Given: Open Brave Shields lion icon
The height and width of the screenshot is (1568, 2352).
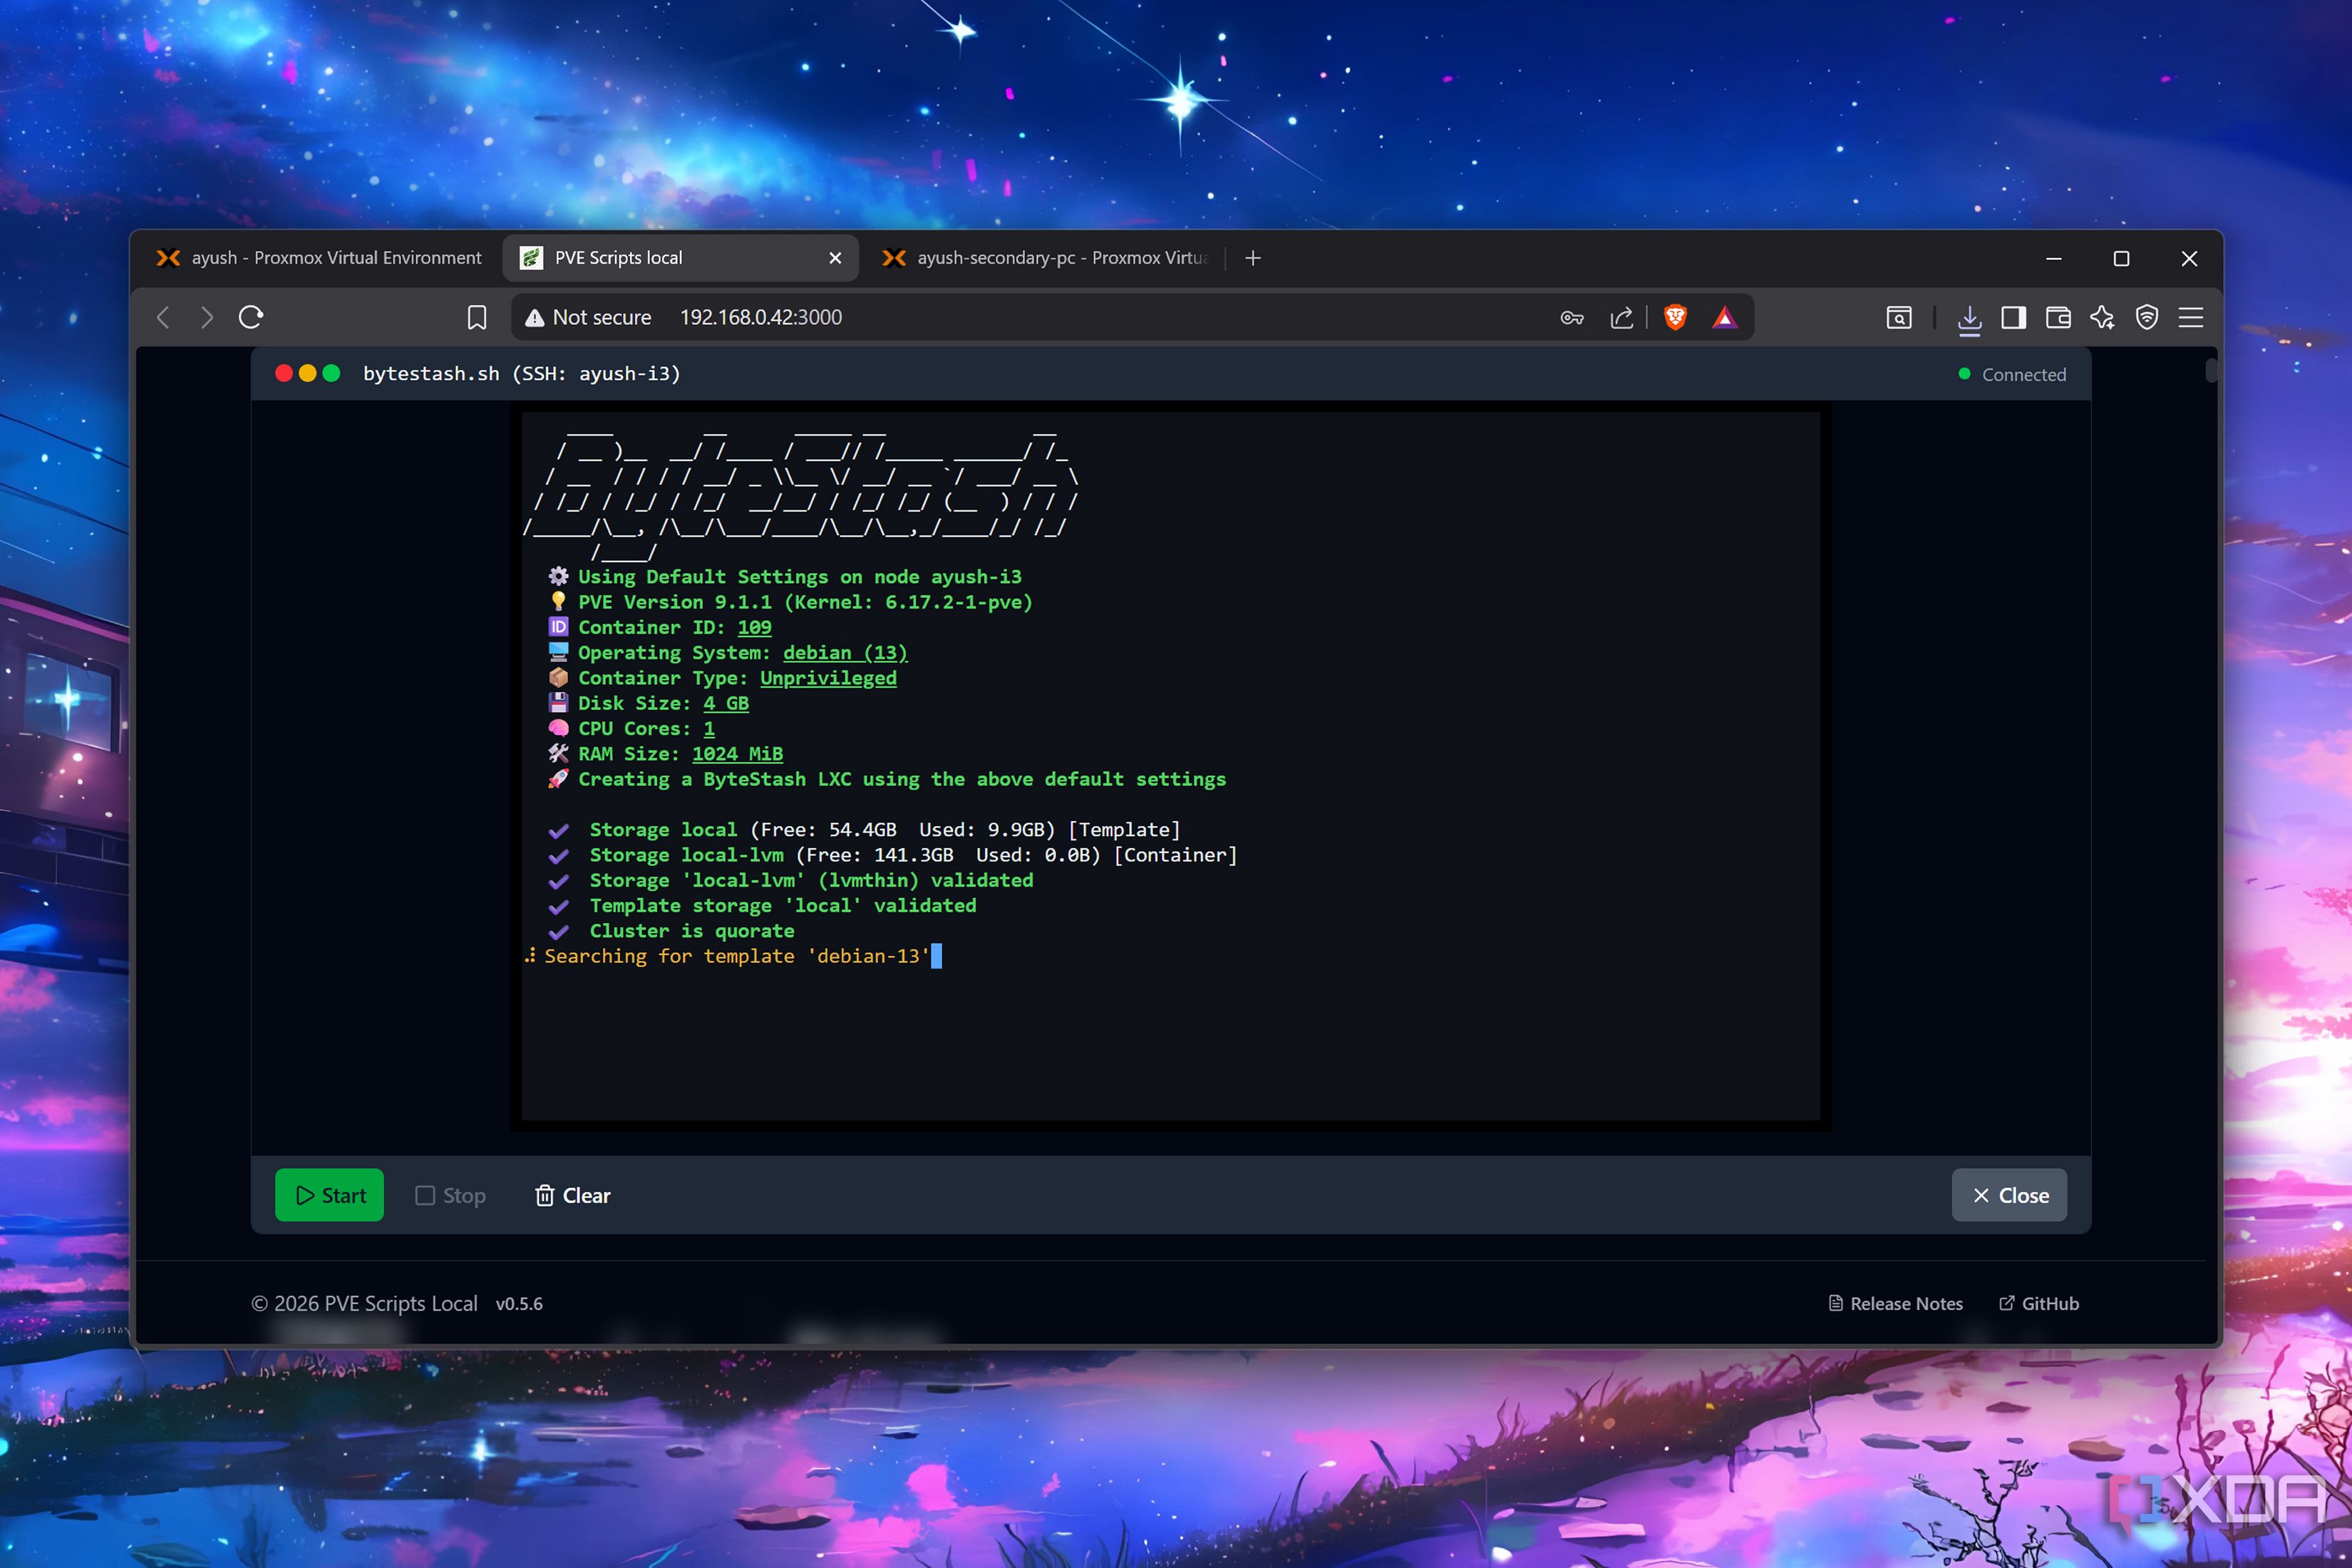Looking at the screenshot, I should click(x=1675, y=317).
